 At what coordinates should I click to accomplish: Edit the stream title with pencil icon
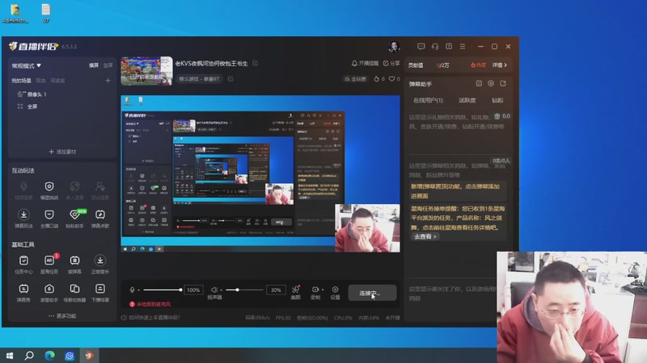coord(255,63)
